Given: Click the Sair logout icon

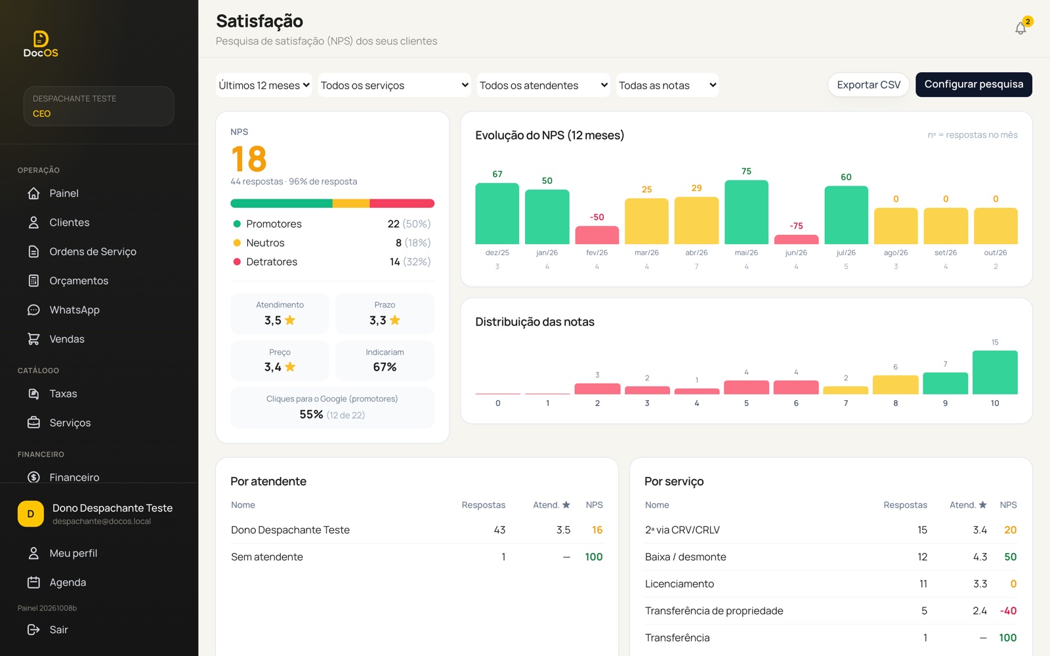Looking at the screenshot, I should point(33,630).
